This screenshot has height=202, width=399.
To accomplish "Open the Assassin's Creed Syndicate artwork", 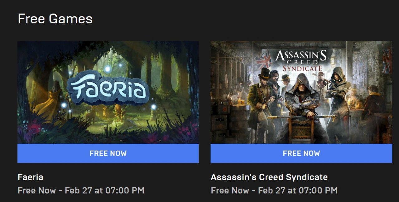I will [301, 92].
